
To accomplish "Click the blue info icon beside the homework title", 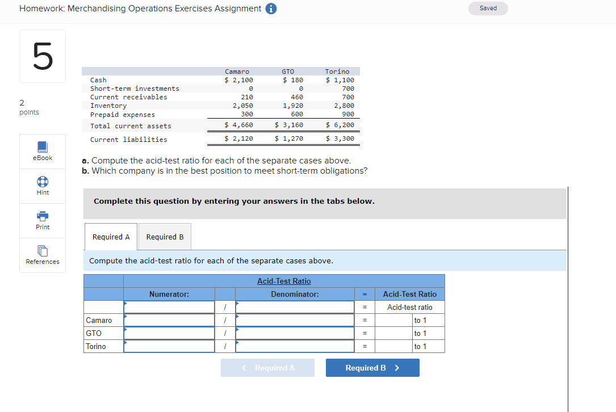I will coord(271,9).
